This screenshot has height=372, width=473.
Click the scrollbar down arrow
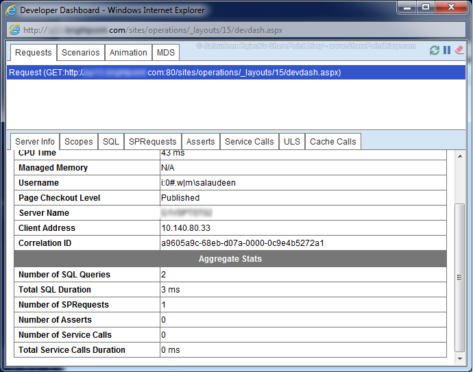point(460,358)
